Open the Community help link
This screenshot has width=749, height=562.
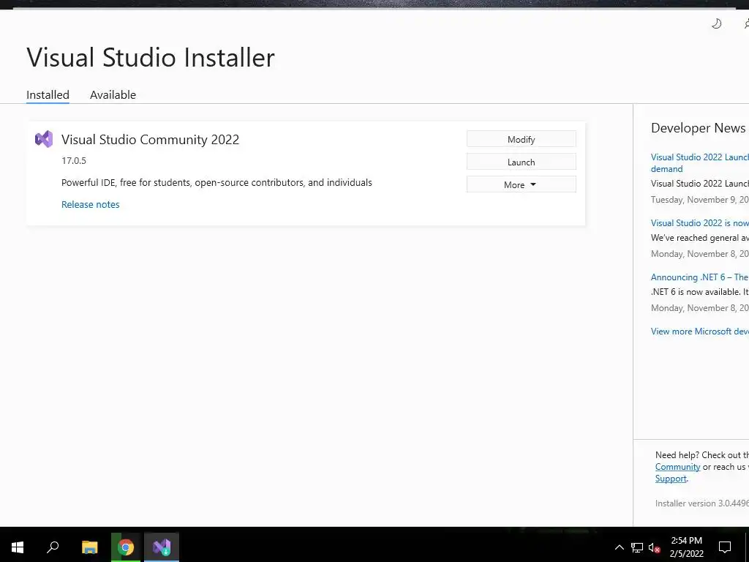[677, 467]
